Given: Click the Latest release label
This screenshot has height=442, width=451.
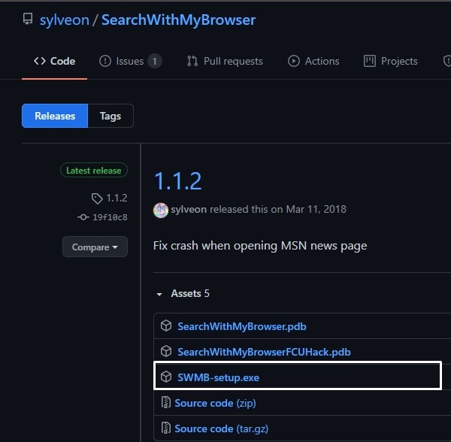Looking at the screenshot, I should coord(94,170).
